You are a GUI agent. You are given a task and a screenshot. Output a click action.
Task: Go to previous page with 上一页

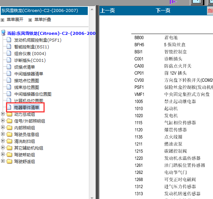(108, 10)
